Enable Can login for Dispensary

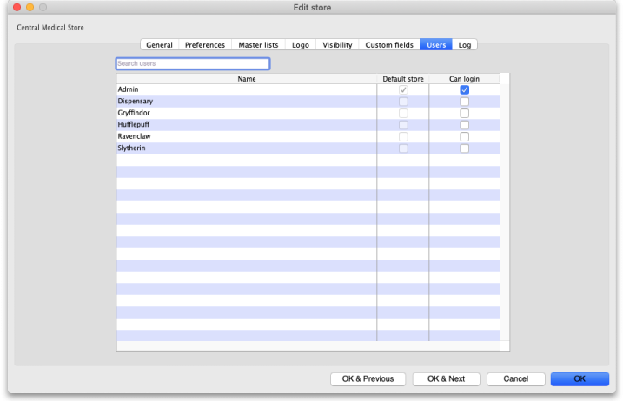(465, 102)
